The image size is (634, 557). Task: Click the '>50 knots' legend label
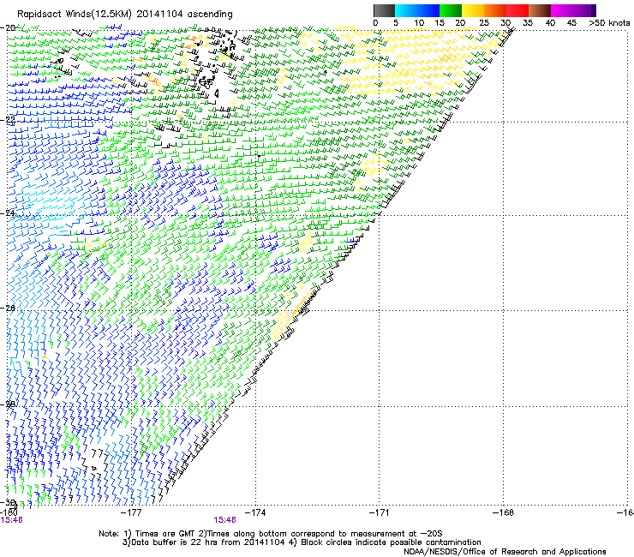(x=609, y=23)
